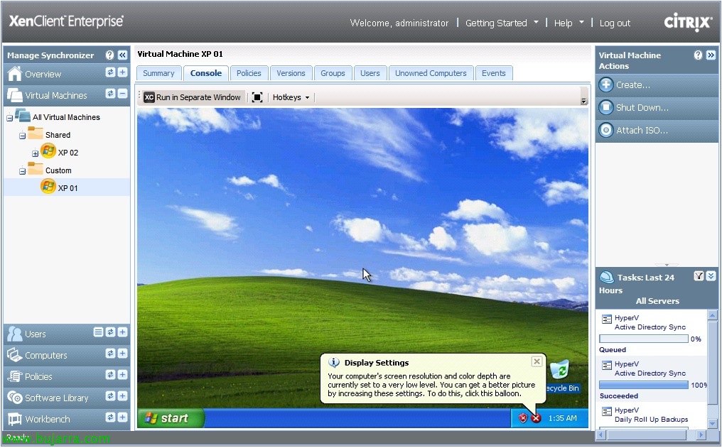The image size is (722, 448).
Task: Open the console toolbar overflow options
Action: click(x=584, y=101)
